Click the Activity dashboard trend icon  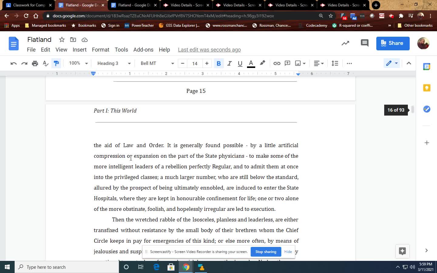345,43
